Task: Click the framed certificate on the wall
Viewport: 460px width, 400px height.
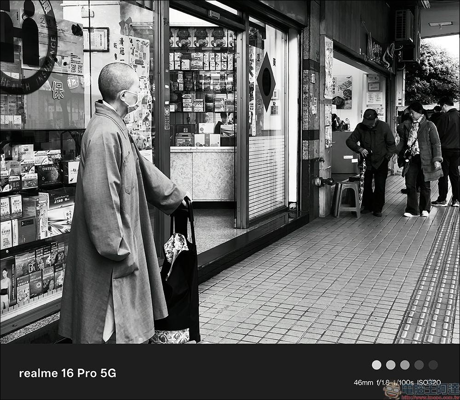Action: tap(96, 39)
